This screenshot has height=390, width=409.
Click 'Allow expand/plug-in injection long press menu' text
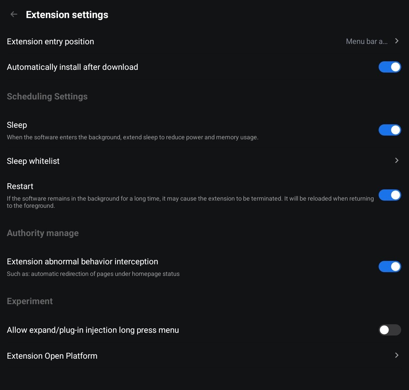pos(93,330)
